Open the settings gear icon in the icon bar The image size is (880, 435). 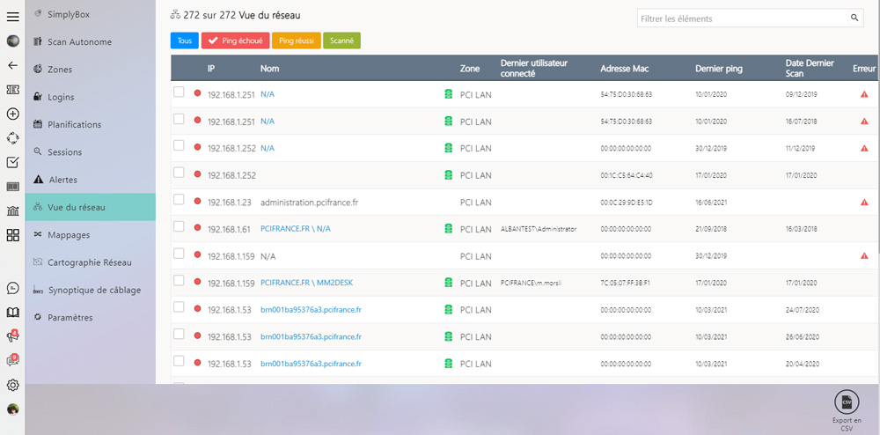pyautogui.click(x=12, y=385)
